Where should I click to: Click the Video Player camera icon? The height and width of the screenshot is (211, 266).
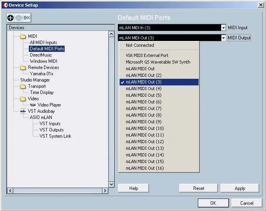33,105
